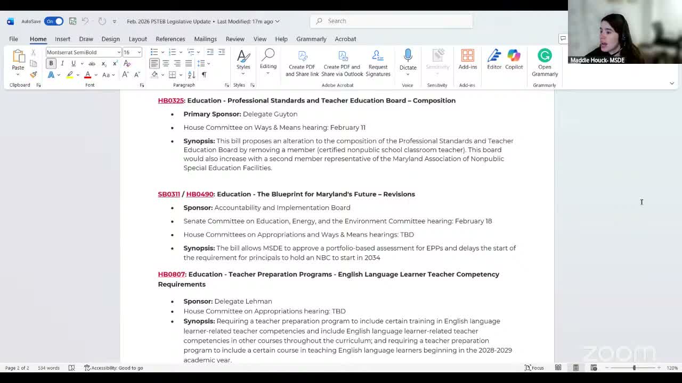Save the document using the disk icon
This screenshot has width=682, height=383.
[x=72, y=21]
